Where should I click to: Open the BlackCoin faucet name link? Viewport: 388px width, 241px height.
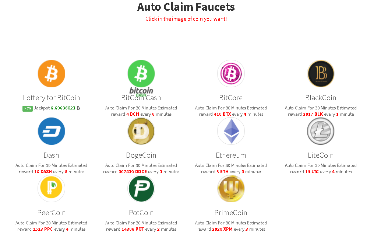(x=321, y=98)
